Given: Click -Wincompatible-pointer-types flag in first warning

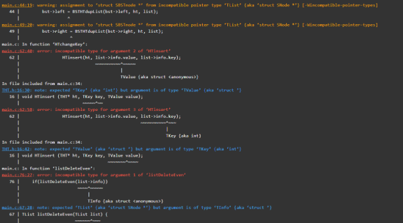Looking at the screenshot, I should click(340, 5).
